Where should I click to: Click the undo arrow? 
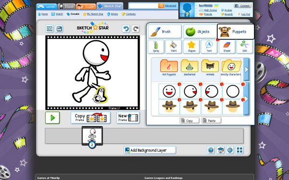click(126, 29)
